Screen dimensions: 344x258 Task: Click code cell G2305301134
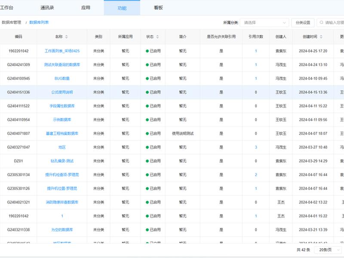(18, 175)
